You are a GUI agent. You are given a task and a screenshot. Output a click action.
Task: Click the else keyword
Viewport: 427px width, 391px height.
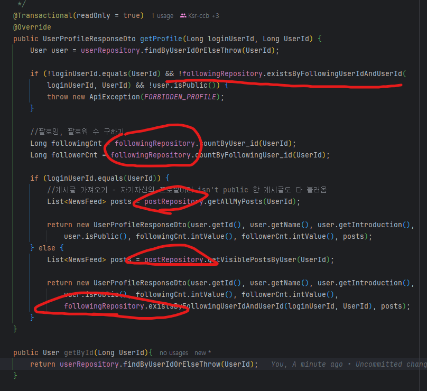[x=47, y=248]
